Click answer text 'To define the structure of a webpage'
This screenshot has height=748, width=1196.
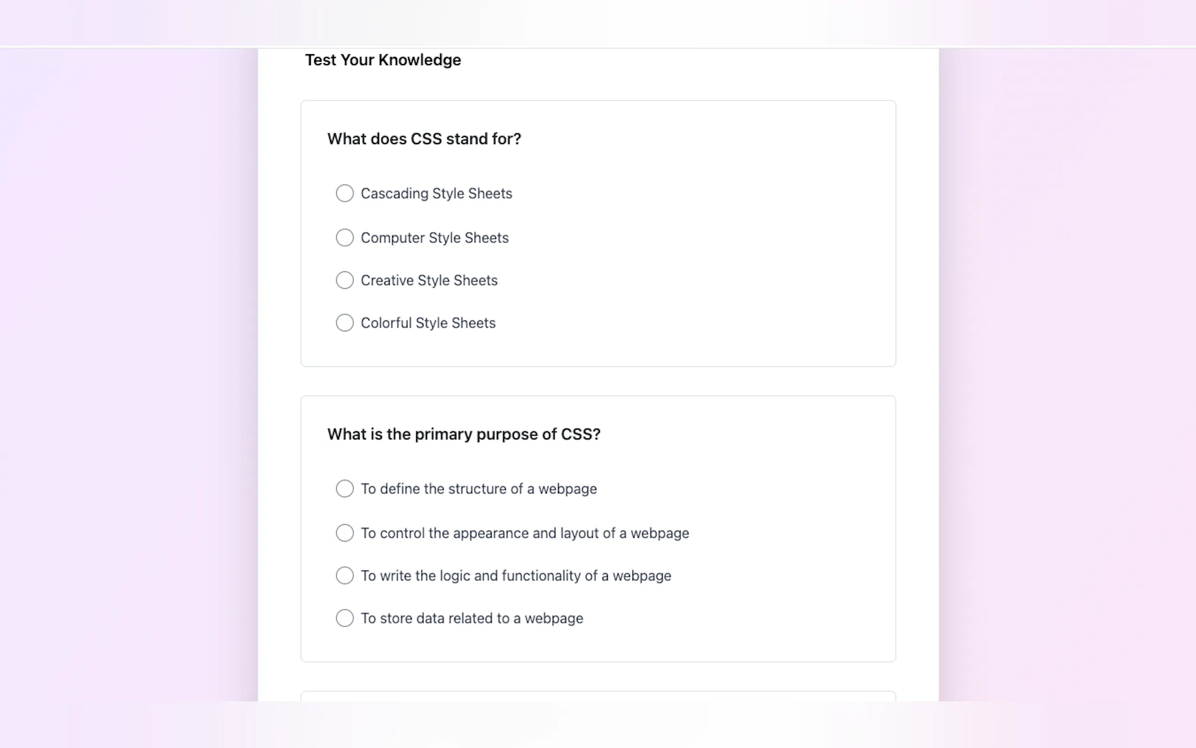478,488
